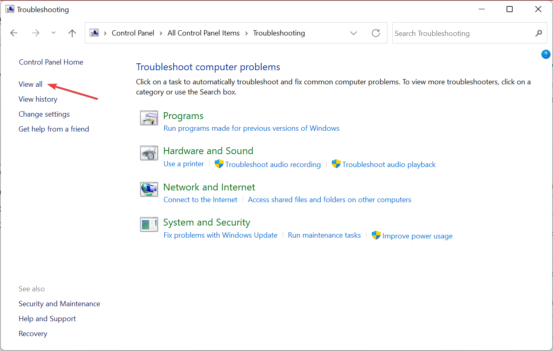The height and width of the screenshot is (351, 553).
Task: Open Help and Support
Action: (47, 319)
